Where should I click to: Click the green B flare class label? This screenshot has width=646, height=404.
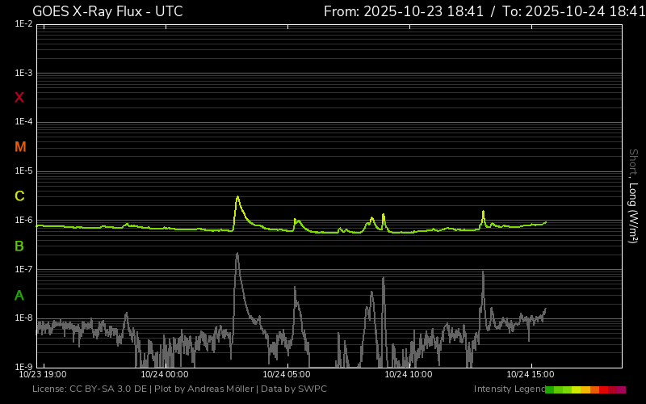19,246
